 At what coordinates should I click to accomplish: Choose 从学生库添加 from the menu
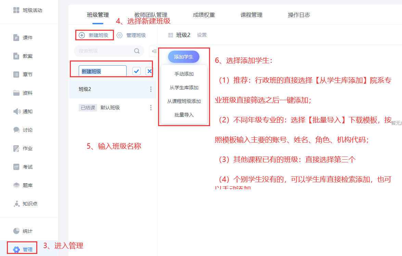click(184, 87)
